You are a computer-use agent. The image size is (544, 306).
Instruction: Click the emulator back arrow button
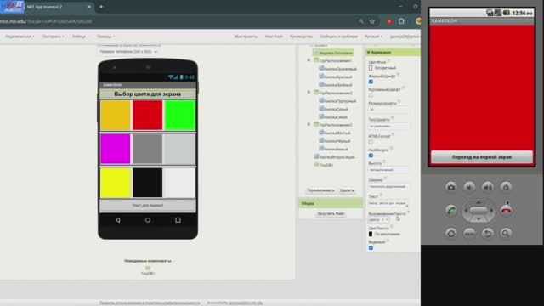click(x=488, y=233)
